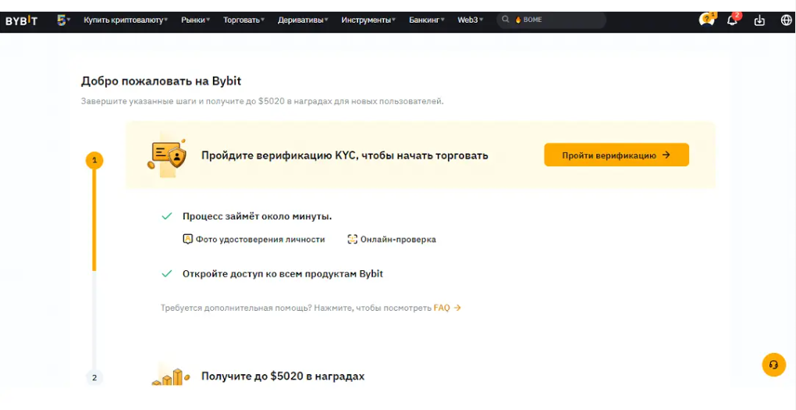Open the FAQ link
The width and height of the screenshot is (796, 410).
(446, 308)
